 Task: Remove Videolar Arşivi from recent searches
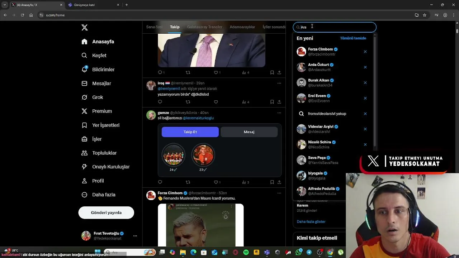pyautogui.click(x=365, y=129)
